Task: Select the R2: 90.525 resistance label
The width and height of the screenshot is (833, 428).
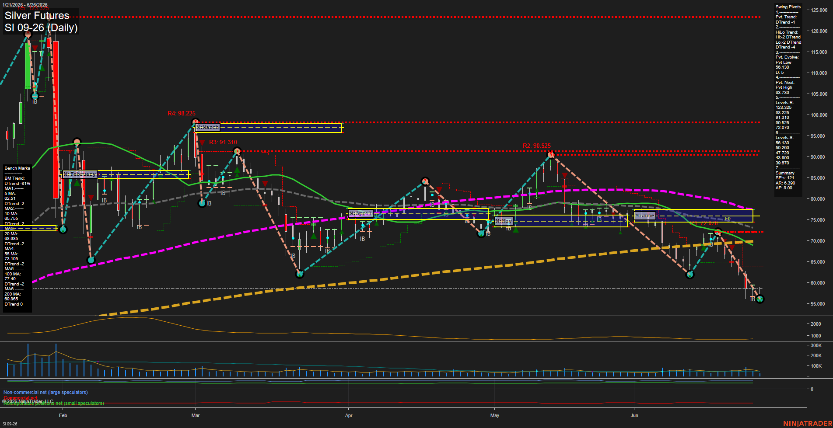Action: [537, 146]
